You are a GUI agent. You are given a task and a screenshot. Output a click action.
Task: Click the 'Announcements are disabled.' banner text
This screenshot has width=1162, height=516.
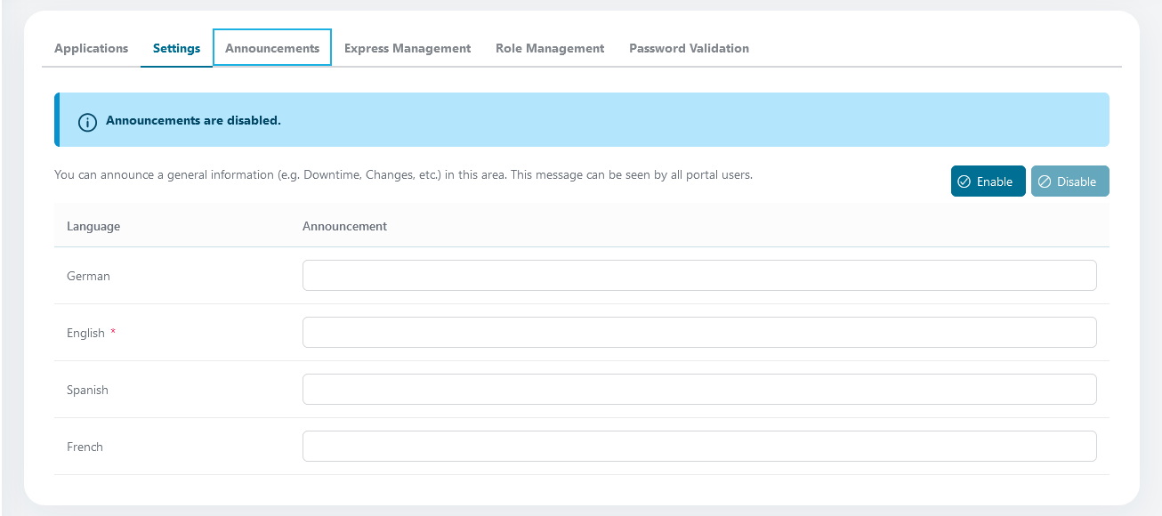tap(193, 120)
